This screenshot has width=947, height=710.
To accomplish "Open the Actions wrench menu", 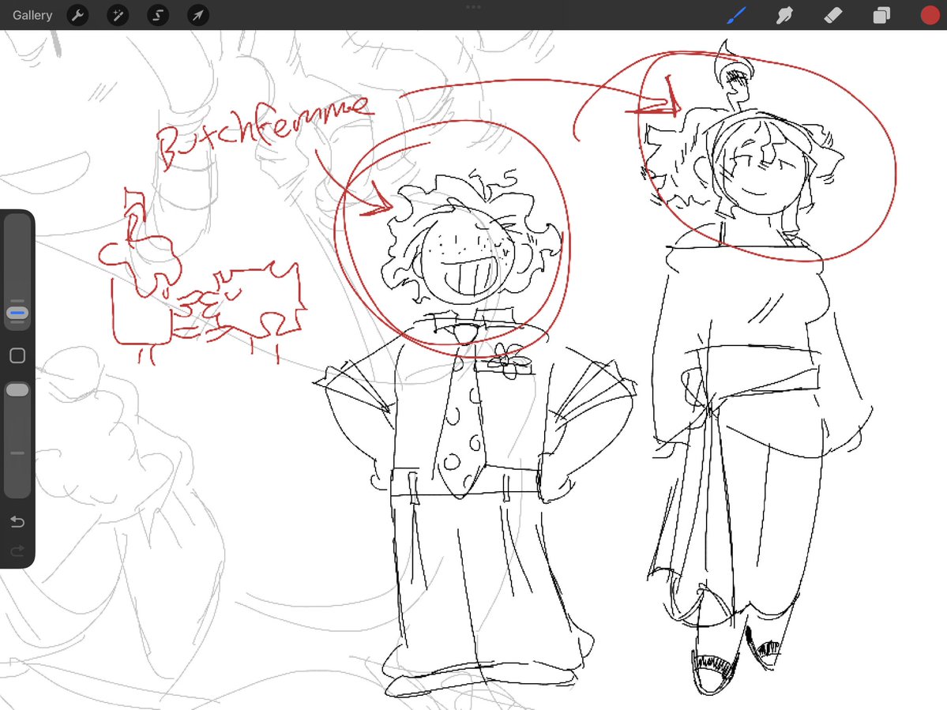I will 77,15.
